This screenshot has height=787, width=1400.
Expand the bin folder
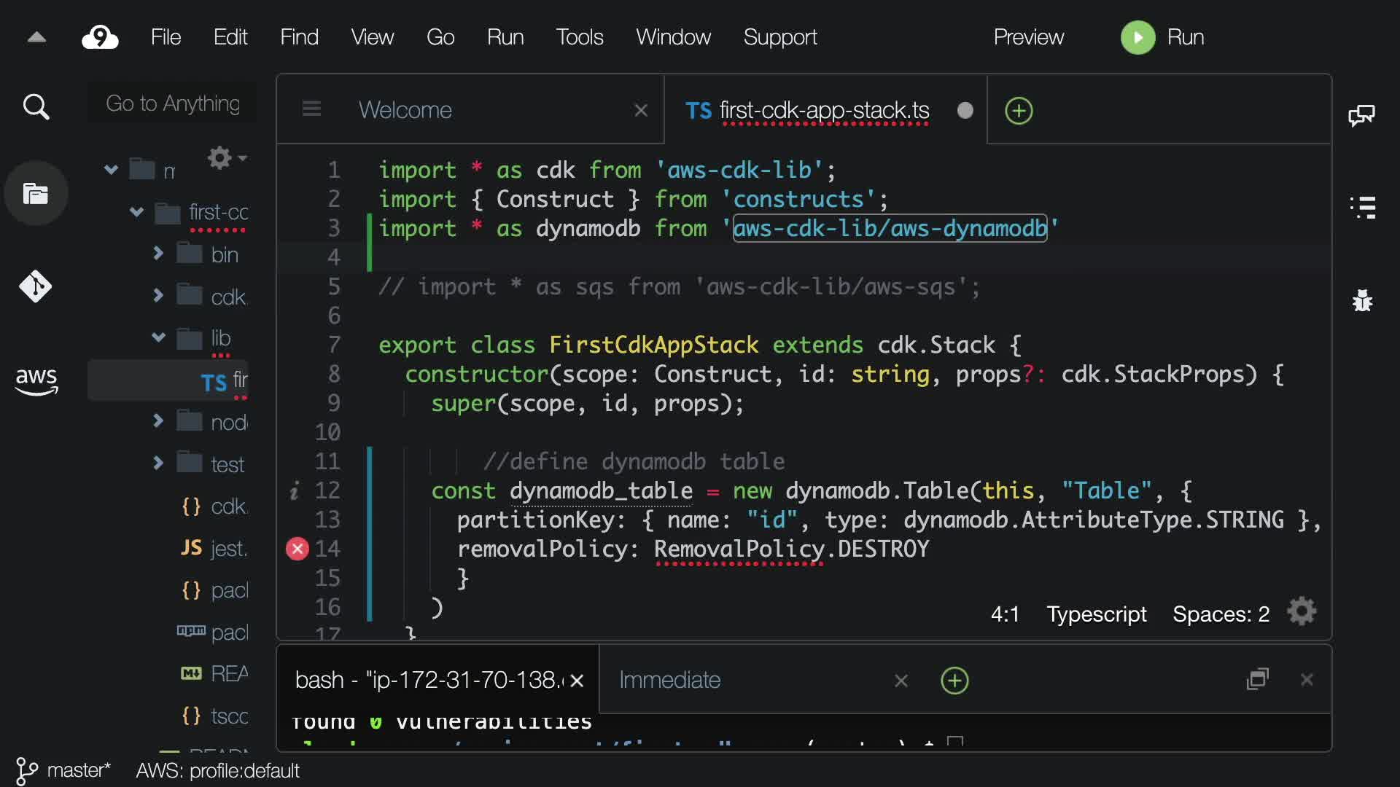(x=158, y=254)
